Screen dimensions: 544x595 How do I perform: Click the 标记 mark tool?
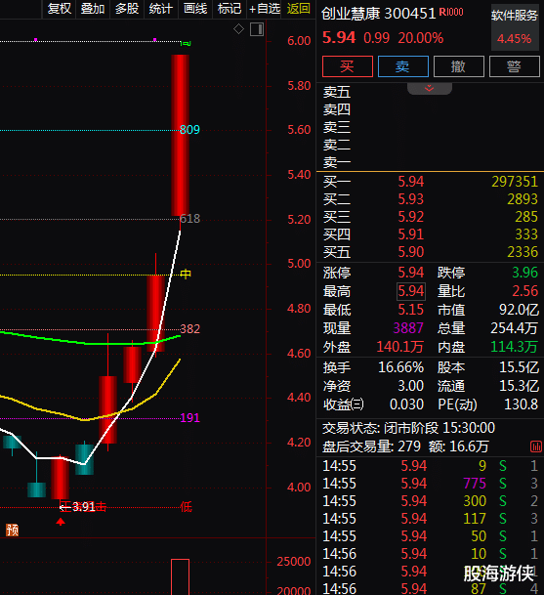230,9
